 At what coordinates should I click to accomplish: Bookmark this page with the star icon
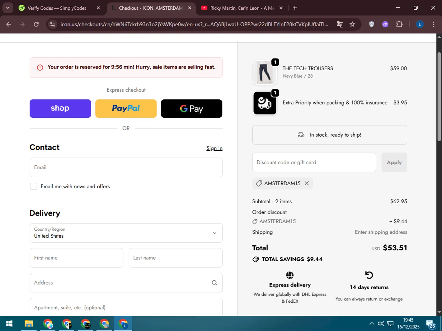pos(352,24)
